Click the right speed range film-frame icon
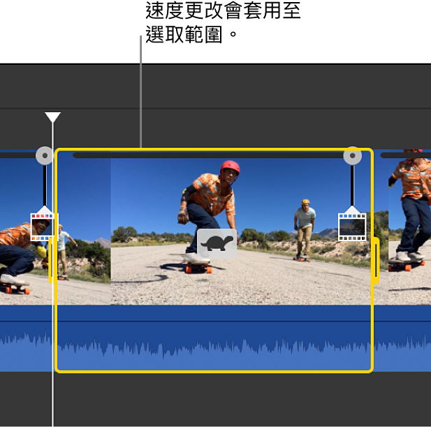 [x=352, y=226]
